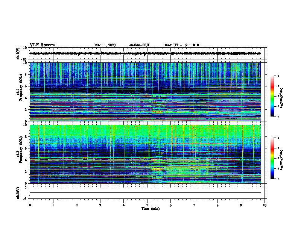
Task: Click the "-3" label on ch.2 colorbar
Action: [x=277, y=138]
